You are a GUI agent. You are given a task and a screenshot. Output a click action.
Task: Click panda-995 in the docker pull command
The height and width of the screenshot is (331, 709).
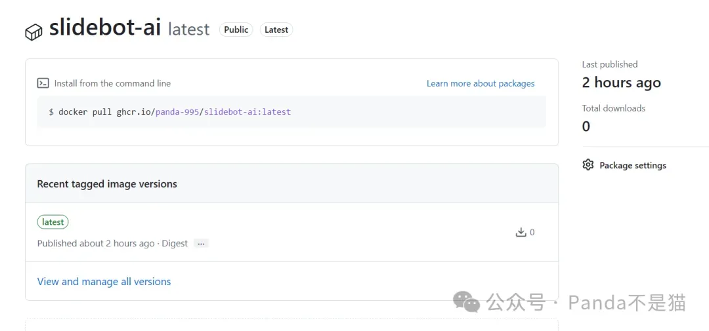point(177,112)
